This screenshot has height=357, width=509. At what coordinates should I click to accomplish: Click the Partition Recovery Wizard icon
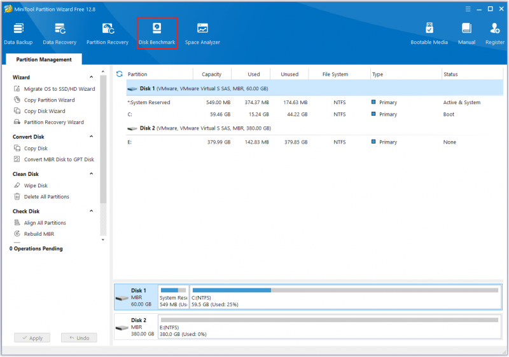click(x=17, y=122)
